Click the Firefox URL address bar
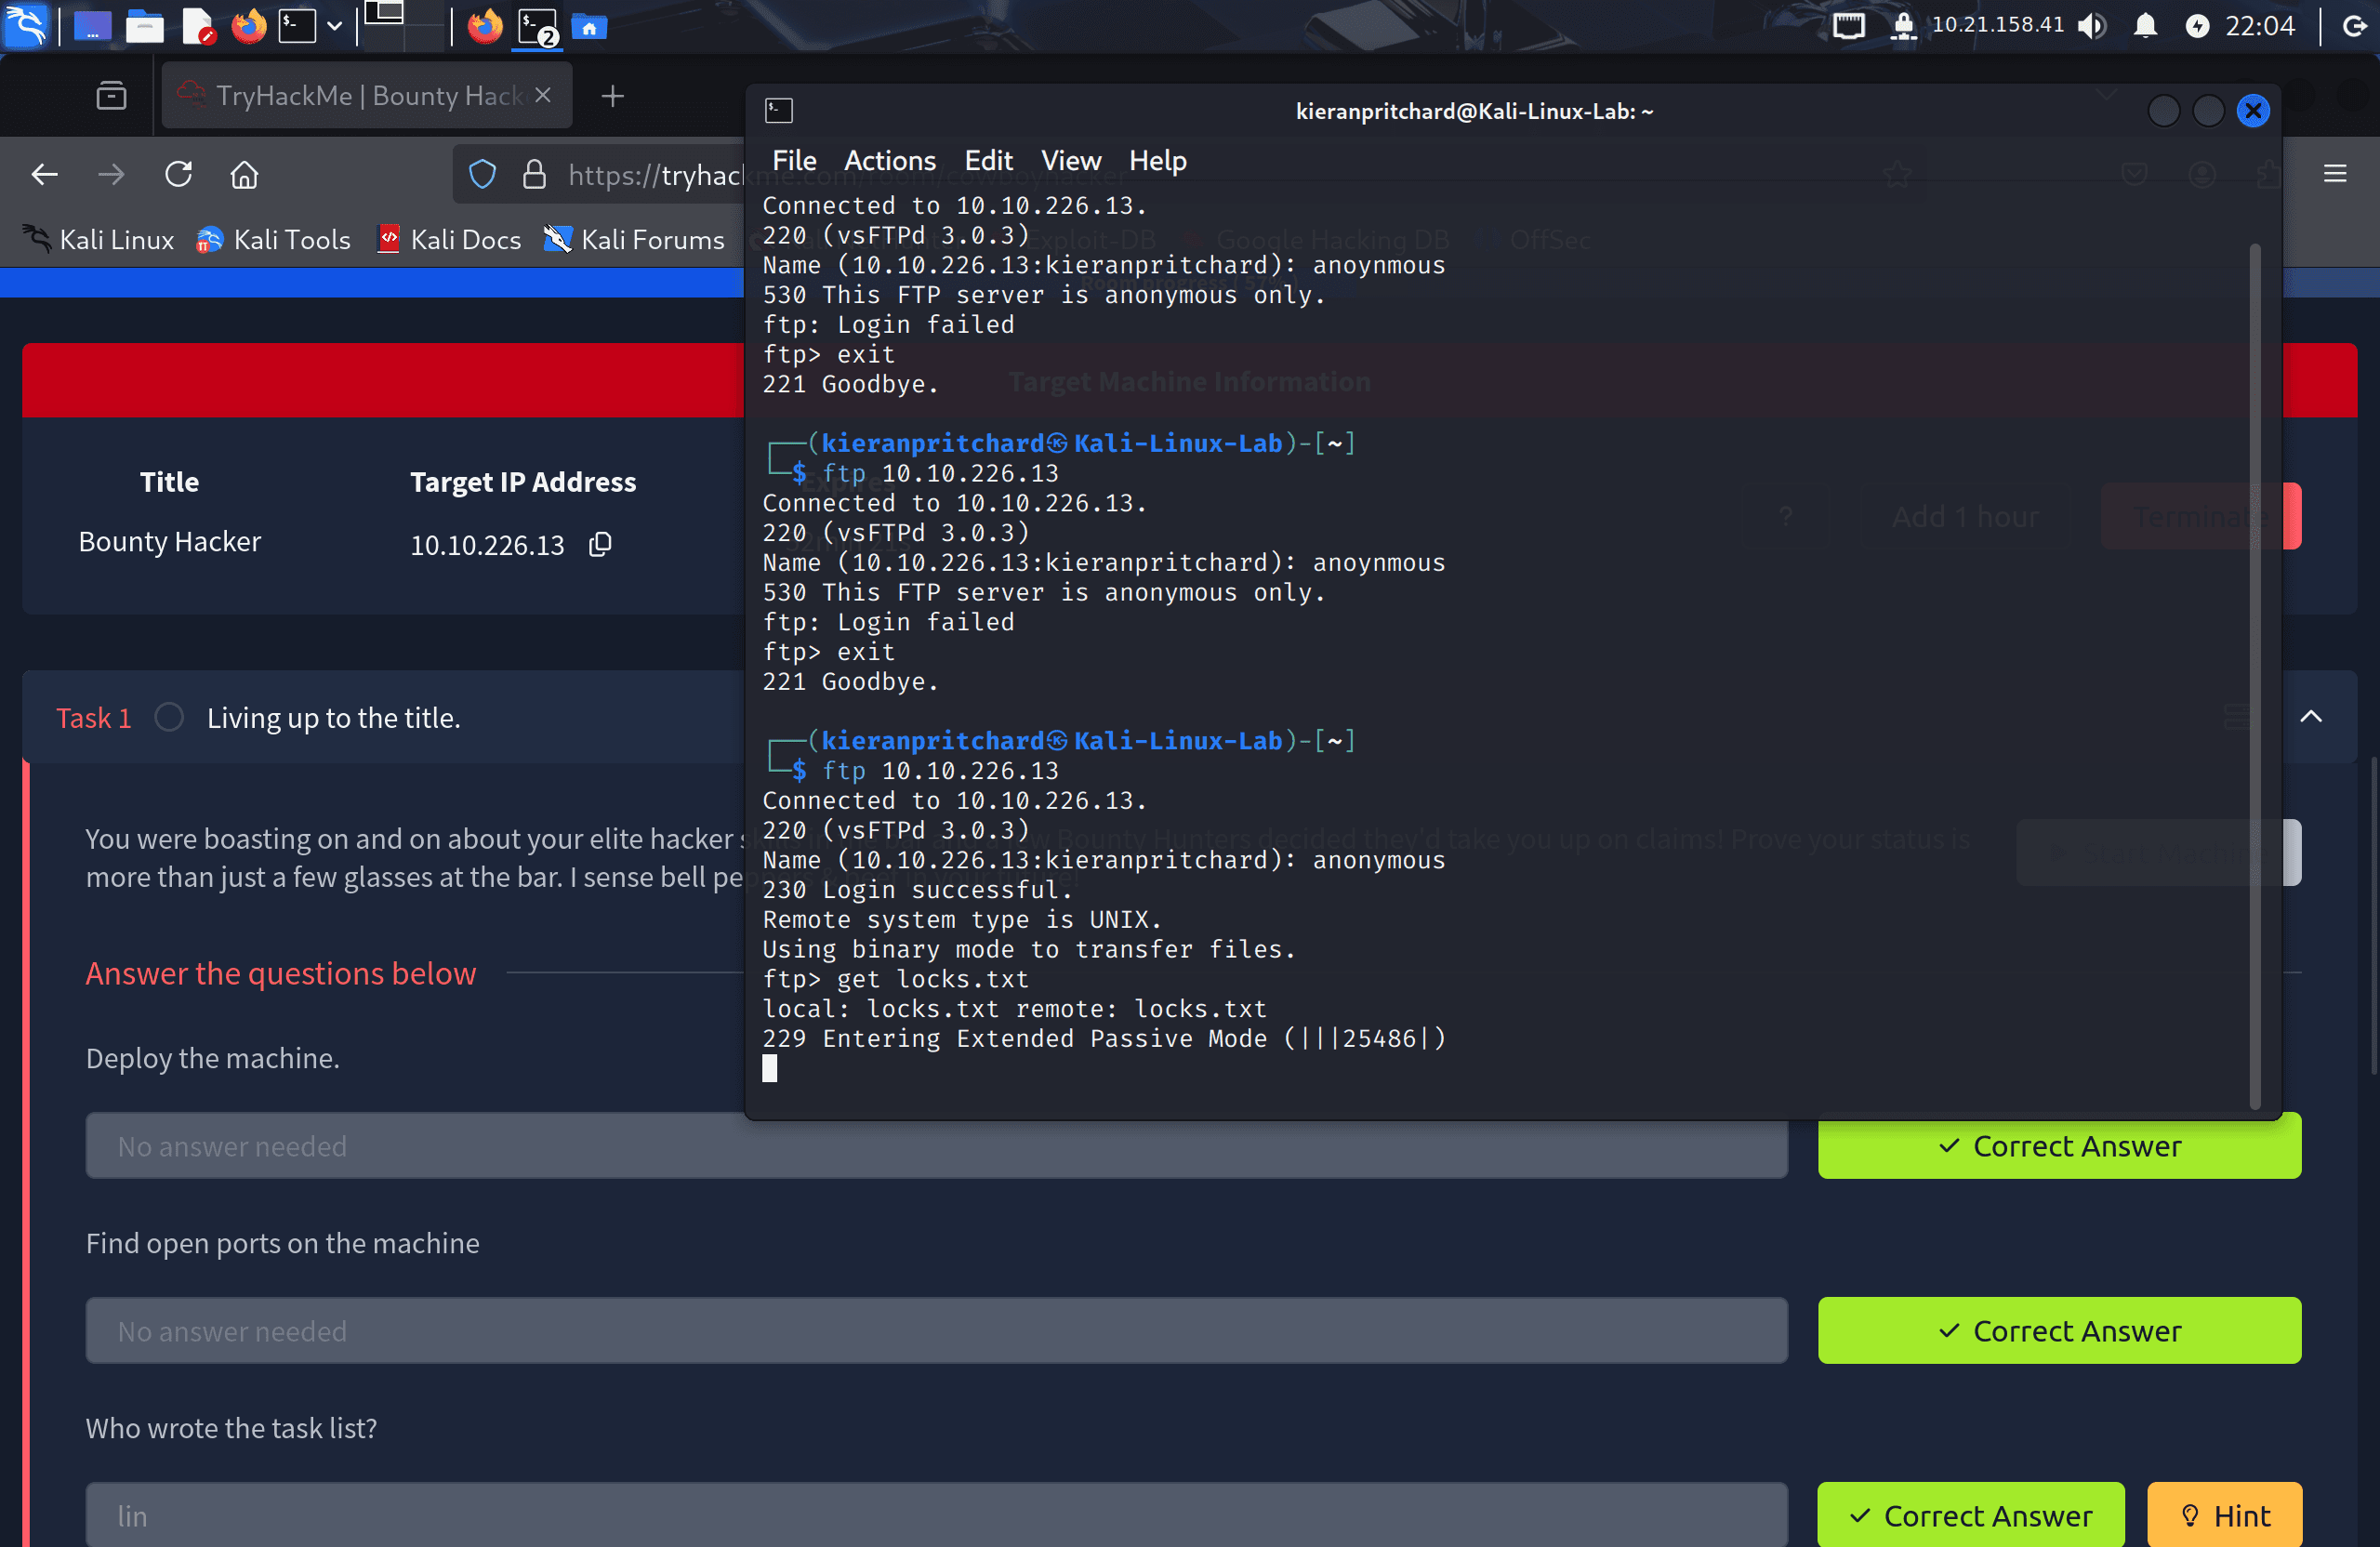Viewport: 2380px width, 1547px height. point(655,175)
